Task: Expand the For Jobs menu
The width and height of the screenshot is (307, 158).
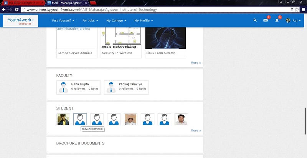Action: (90, 21)
